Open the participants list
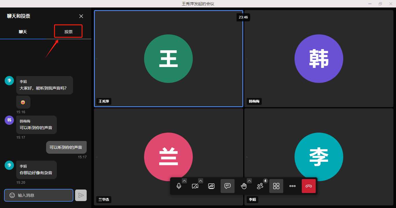Viewport: 396px width, 208px height. coord(260,186)
